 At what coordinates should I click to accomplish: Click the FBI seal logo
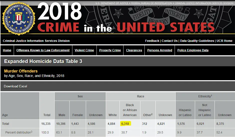(x=18, y=18)
